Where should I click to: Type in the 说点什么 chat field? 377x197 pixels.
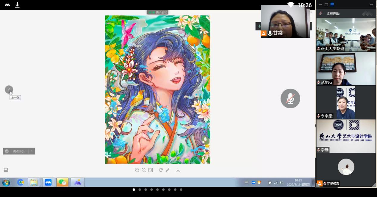tap(19, 151)
